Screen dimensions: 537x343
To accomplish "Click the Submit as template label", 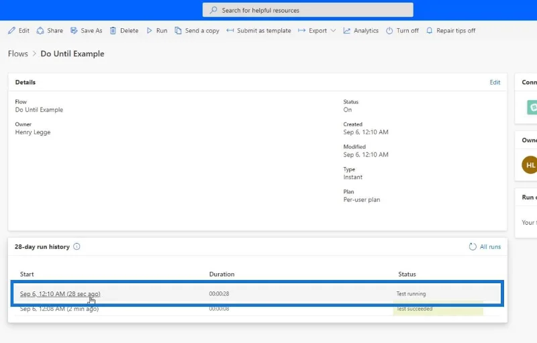I will pos(264,30).
